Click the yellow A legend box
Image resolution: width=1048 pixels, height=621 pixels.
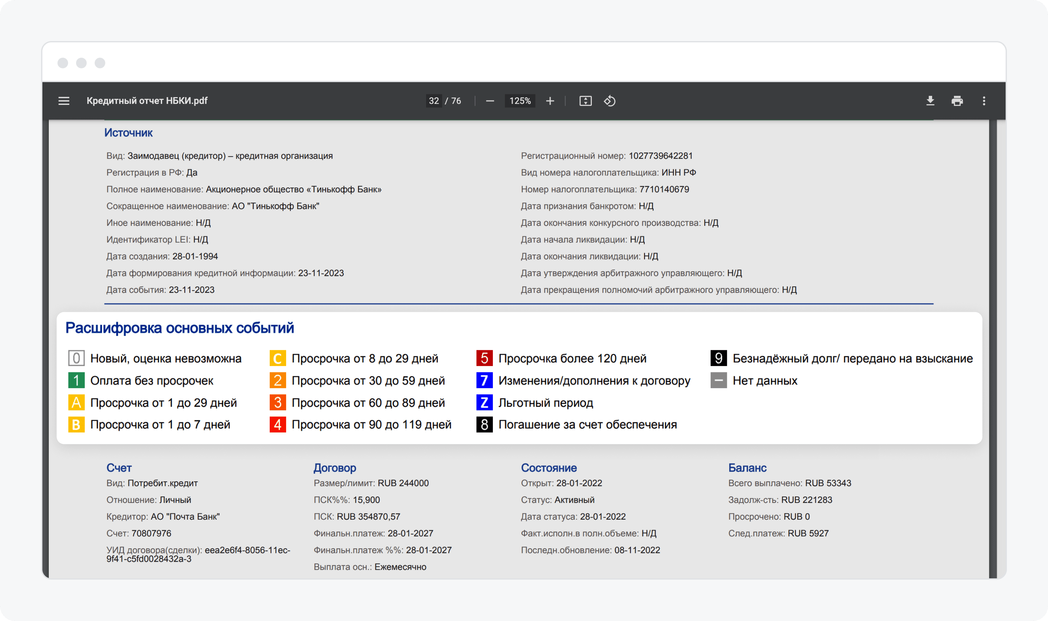point(76,403)
